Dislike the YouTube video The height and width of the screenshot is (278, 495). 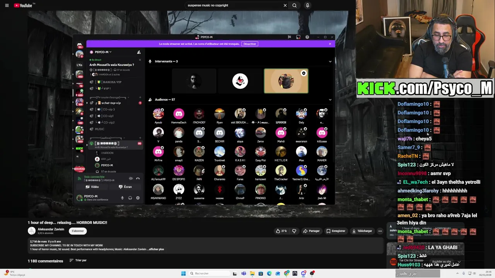tap(294, 231)
